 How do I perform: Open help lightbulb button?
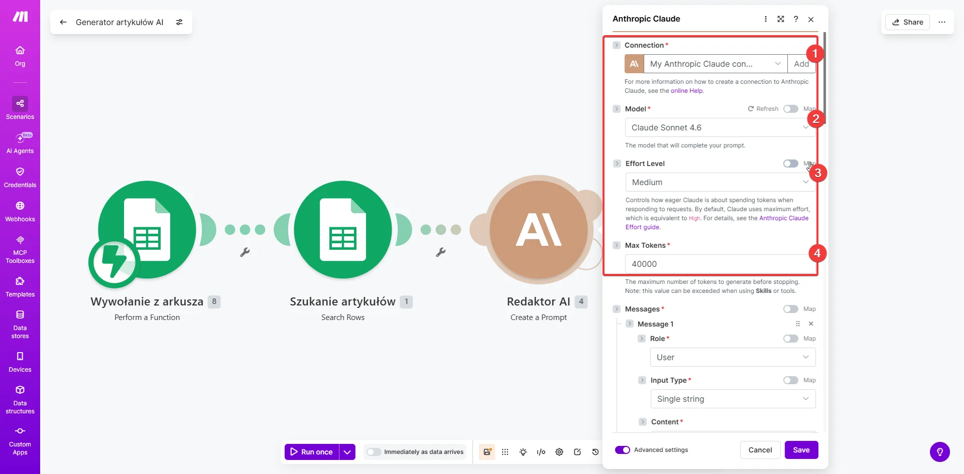(x=940, y=452)
